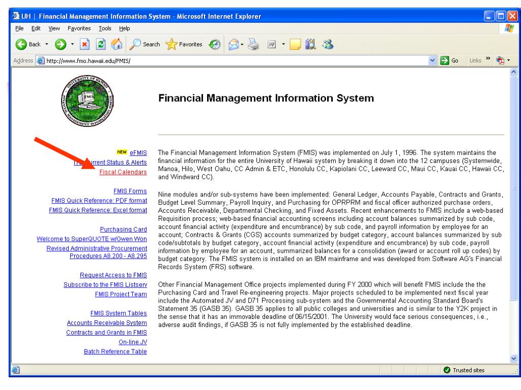The height and width of the screenshot is (390, 521).
Task: Click the Mail envelope icon
Action: click(x=234, y=44)
